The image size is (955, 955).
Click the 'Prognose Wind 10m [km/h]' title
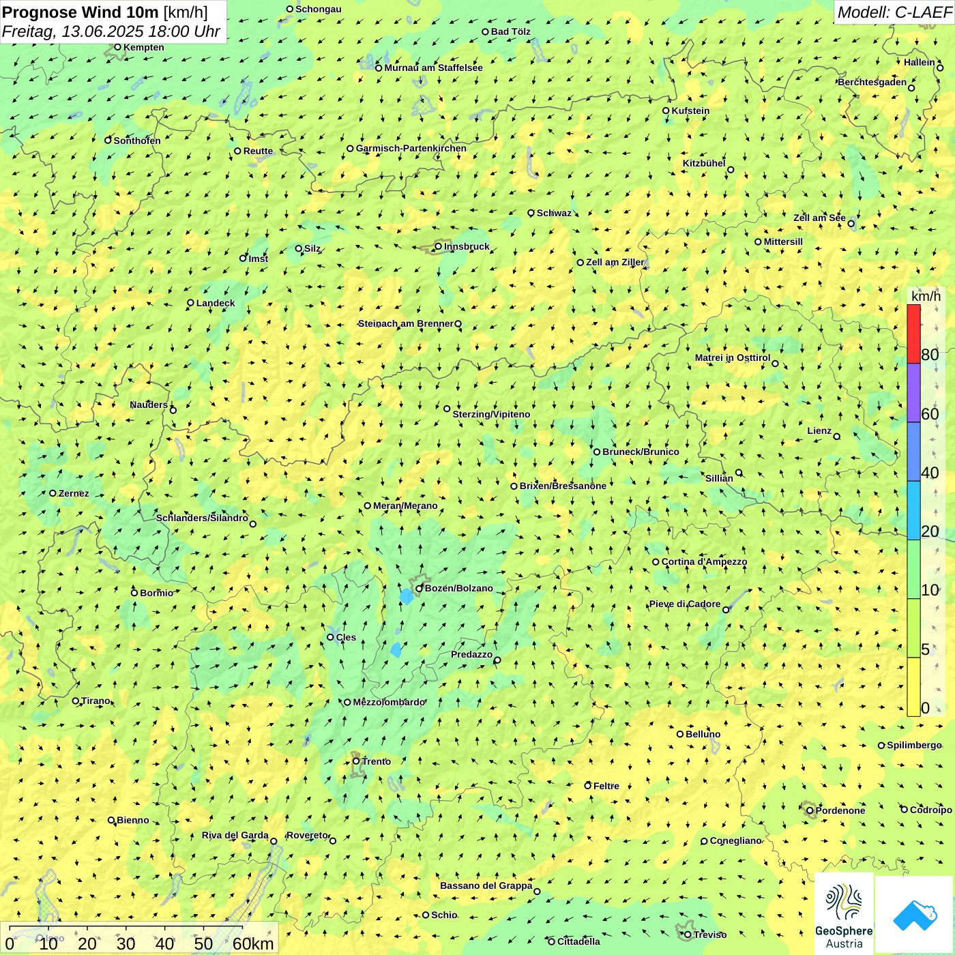coord(105,12)
